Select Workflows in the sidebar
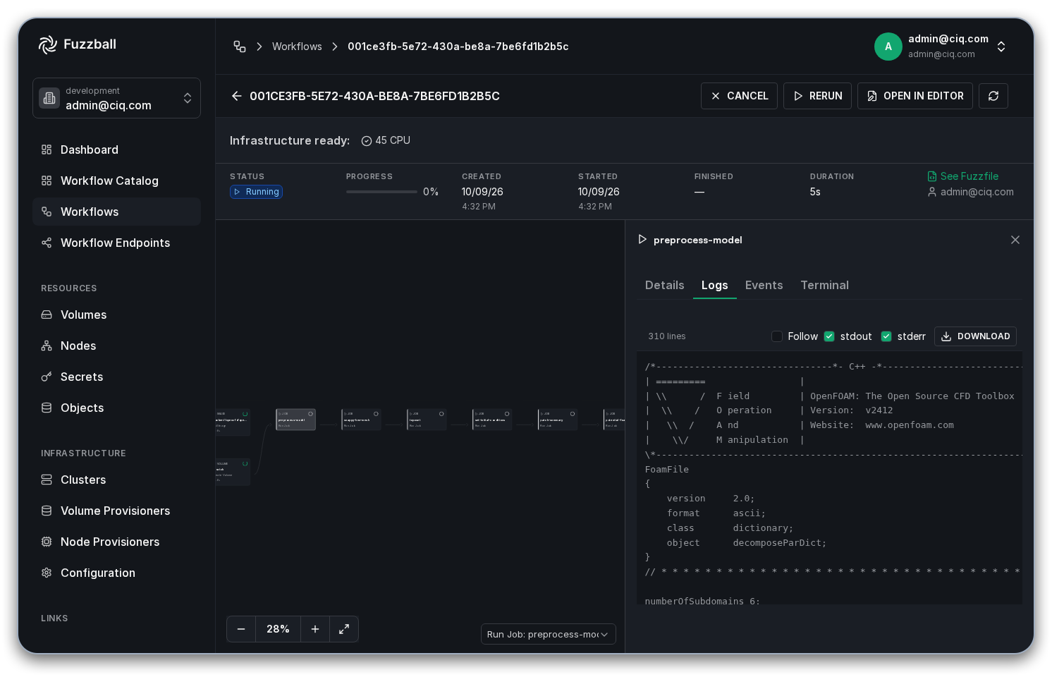 click(x=116, y=212)
